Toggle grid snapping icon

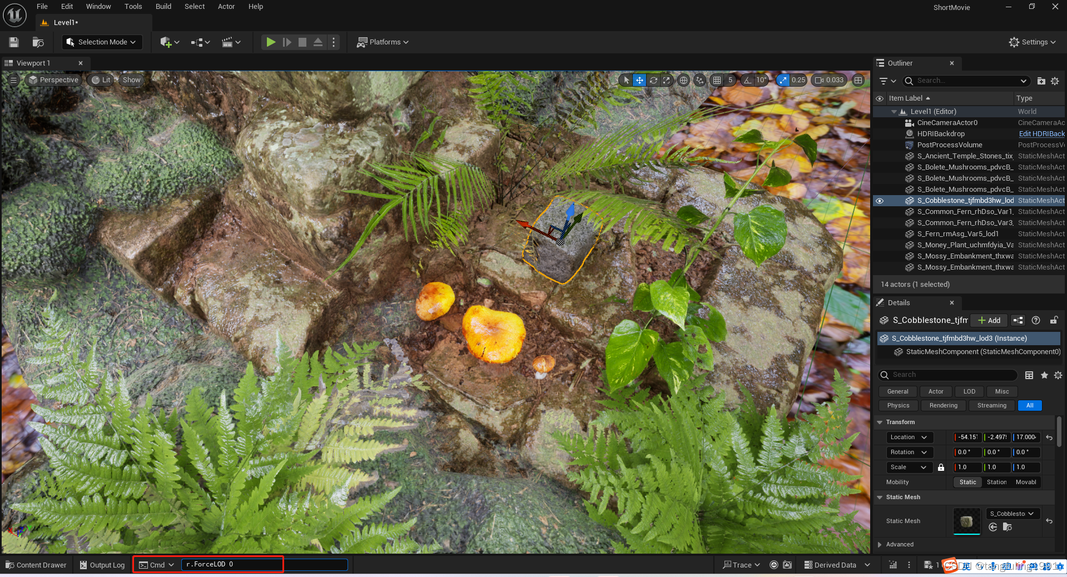point(717,80)
